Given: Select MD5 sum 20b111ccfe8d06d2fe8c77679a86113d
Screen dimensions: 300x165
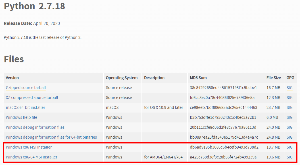Looking at the screenshot, I should coord(223,127).
